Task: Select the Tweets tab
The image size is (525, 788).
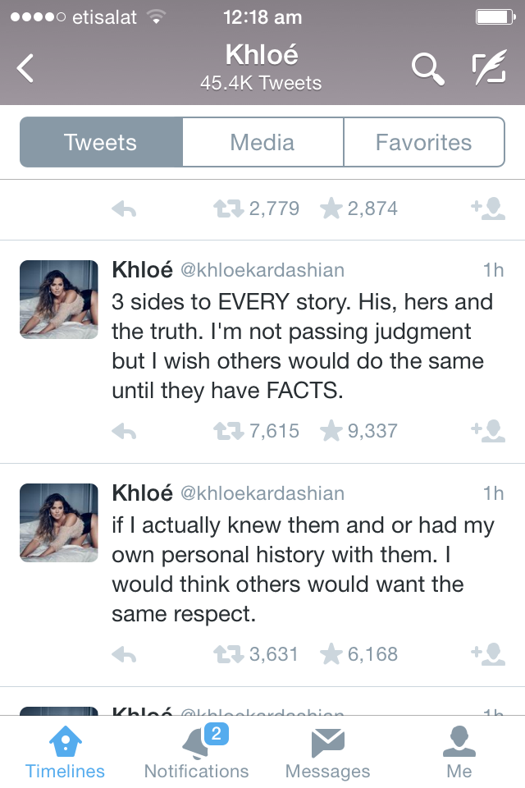Action: tap(101, 142)
